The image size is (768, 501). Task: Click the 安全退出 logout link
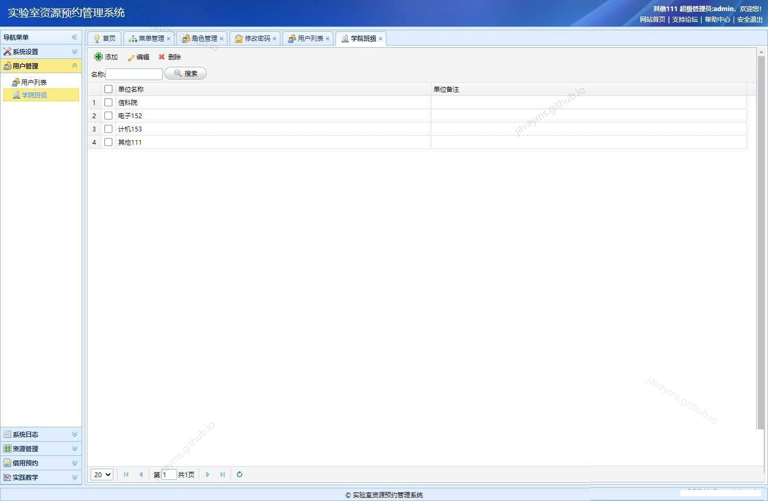[x=749, y=19]
